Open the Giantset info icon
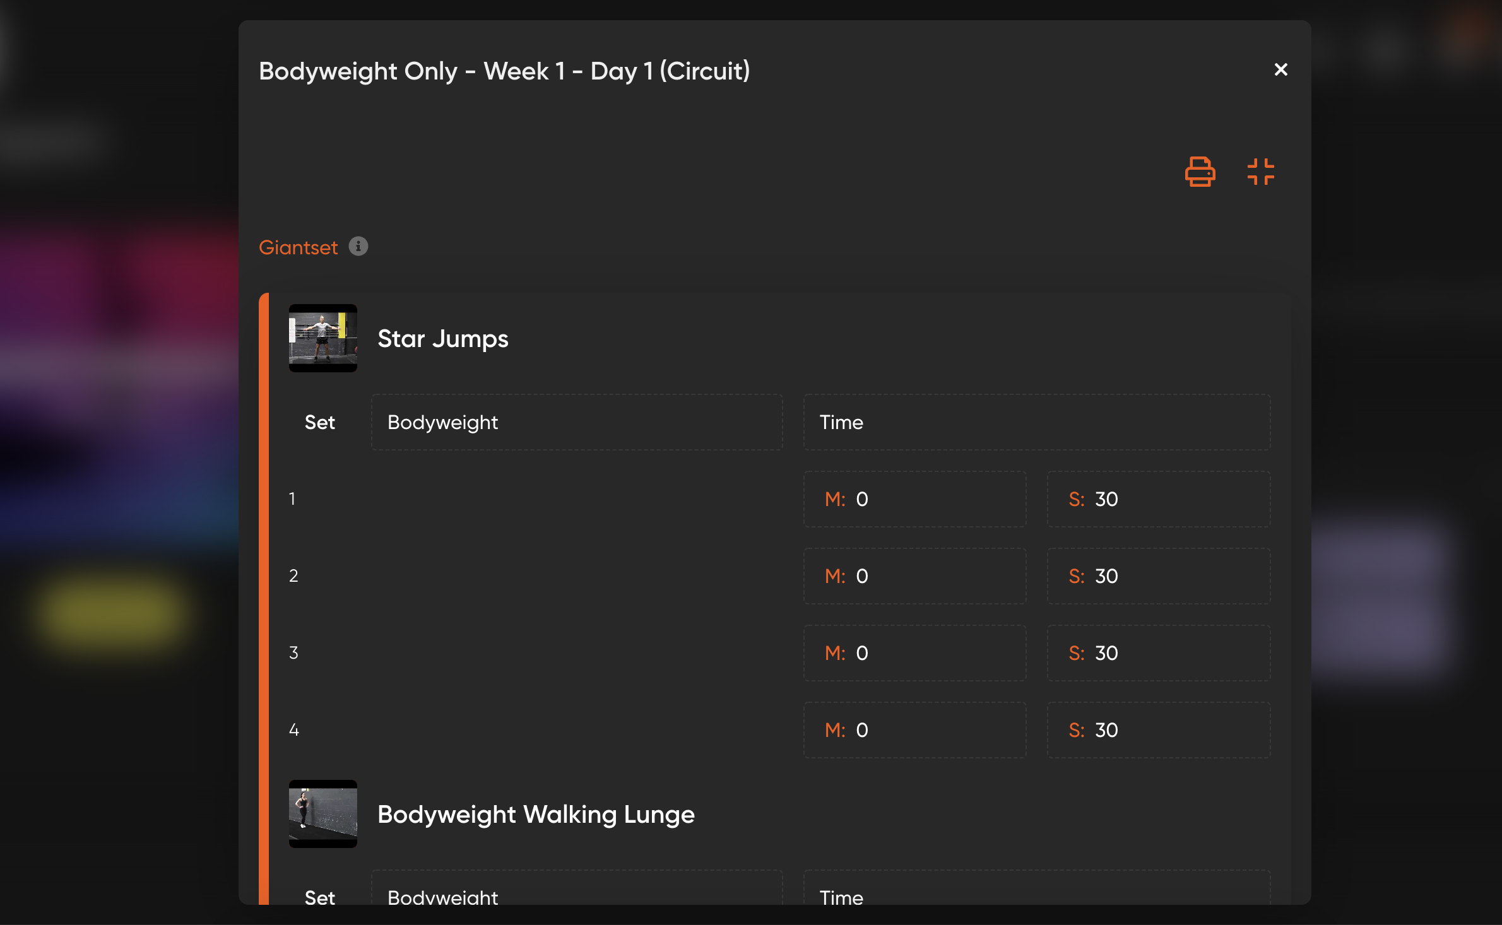 pos(358,246)
